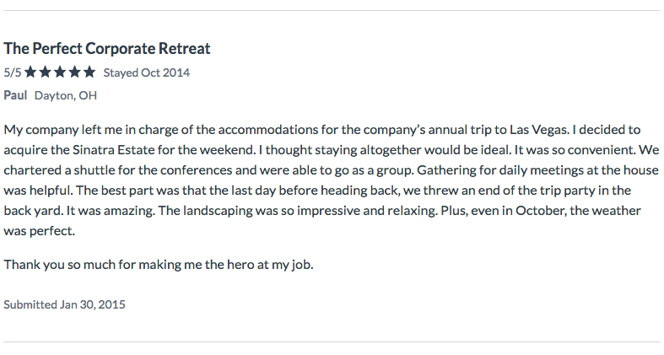
Task: Click the Stayed Oct 2014 date label
Action: (147, 73)
